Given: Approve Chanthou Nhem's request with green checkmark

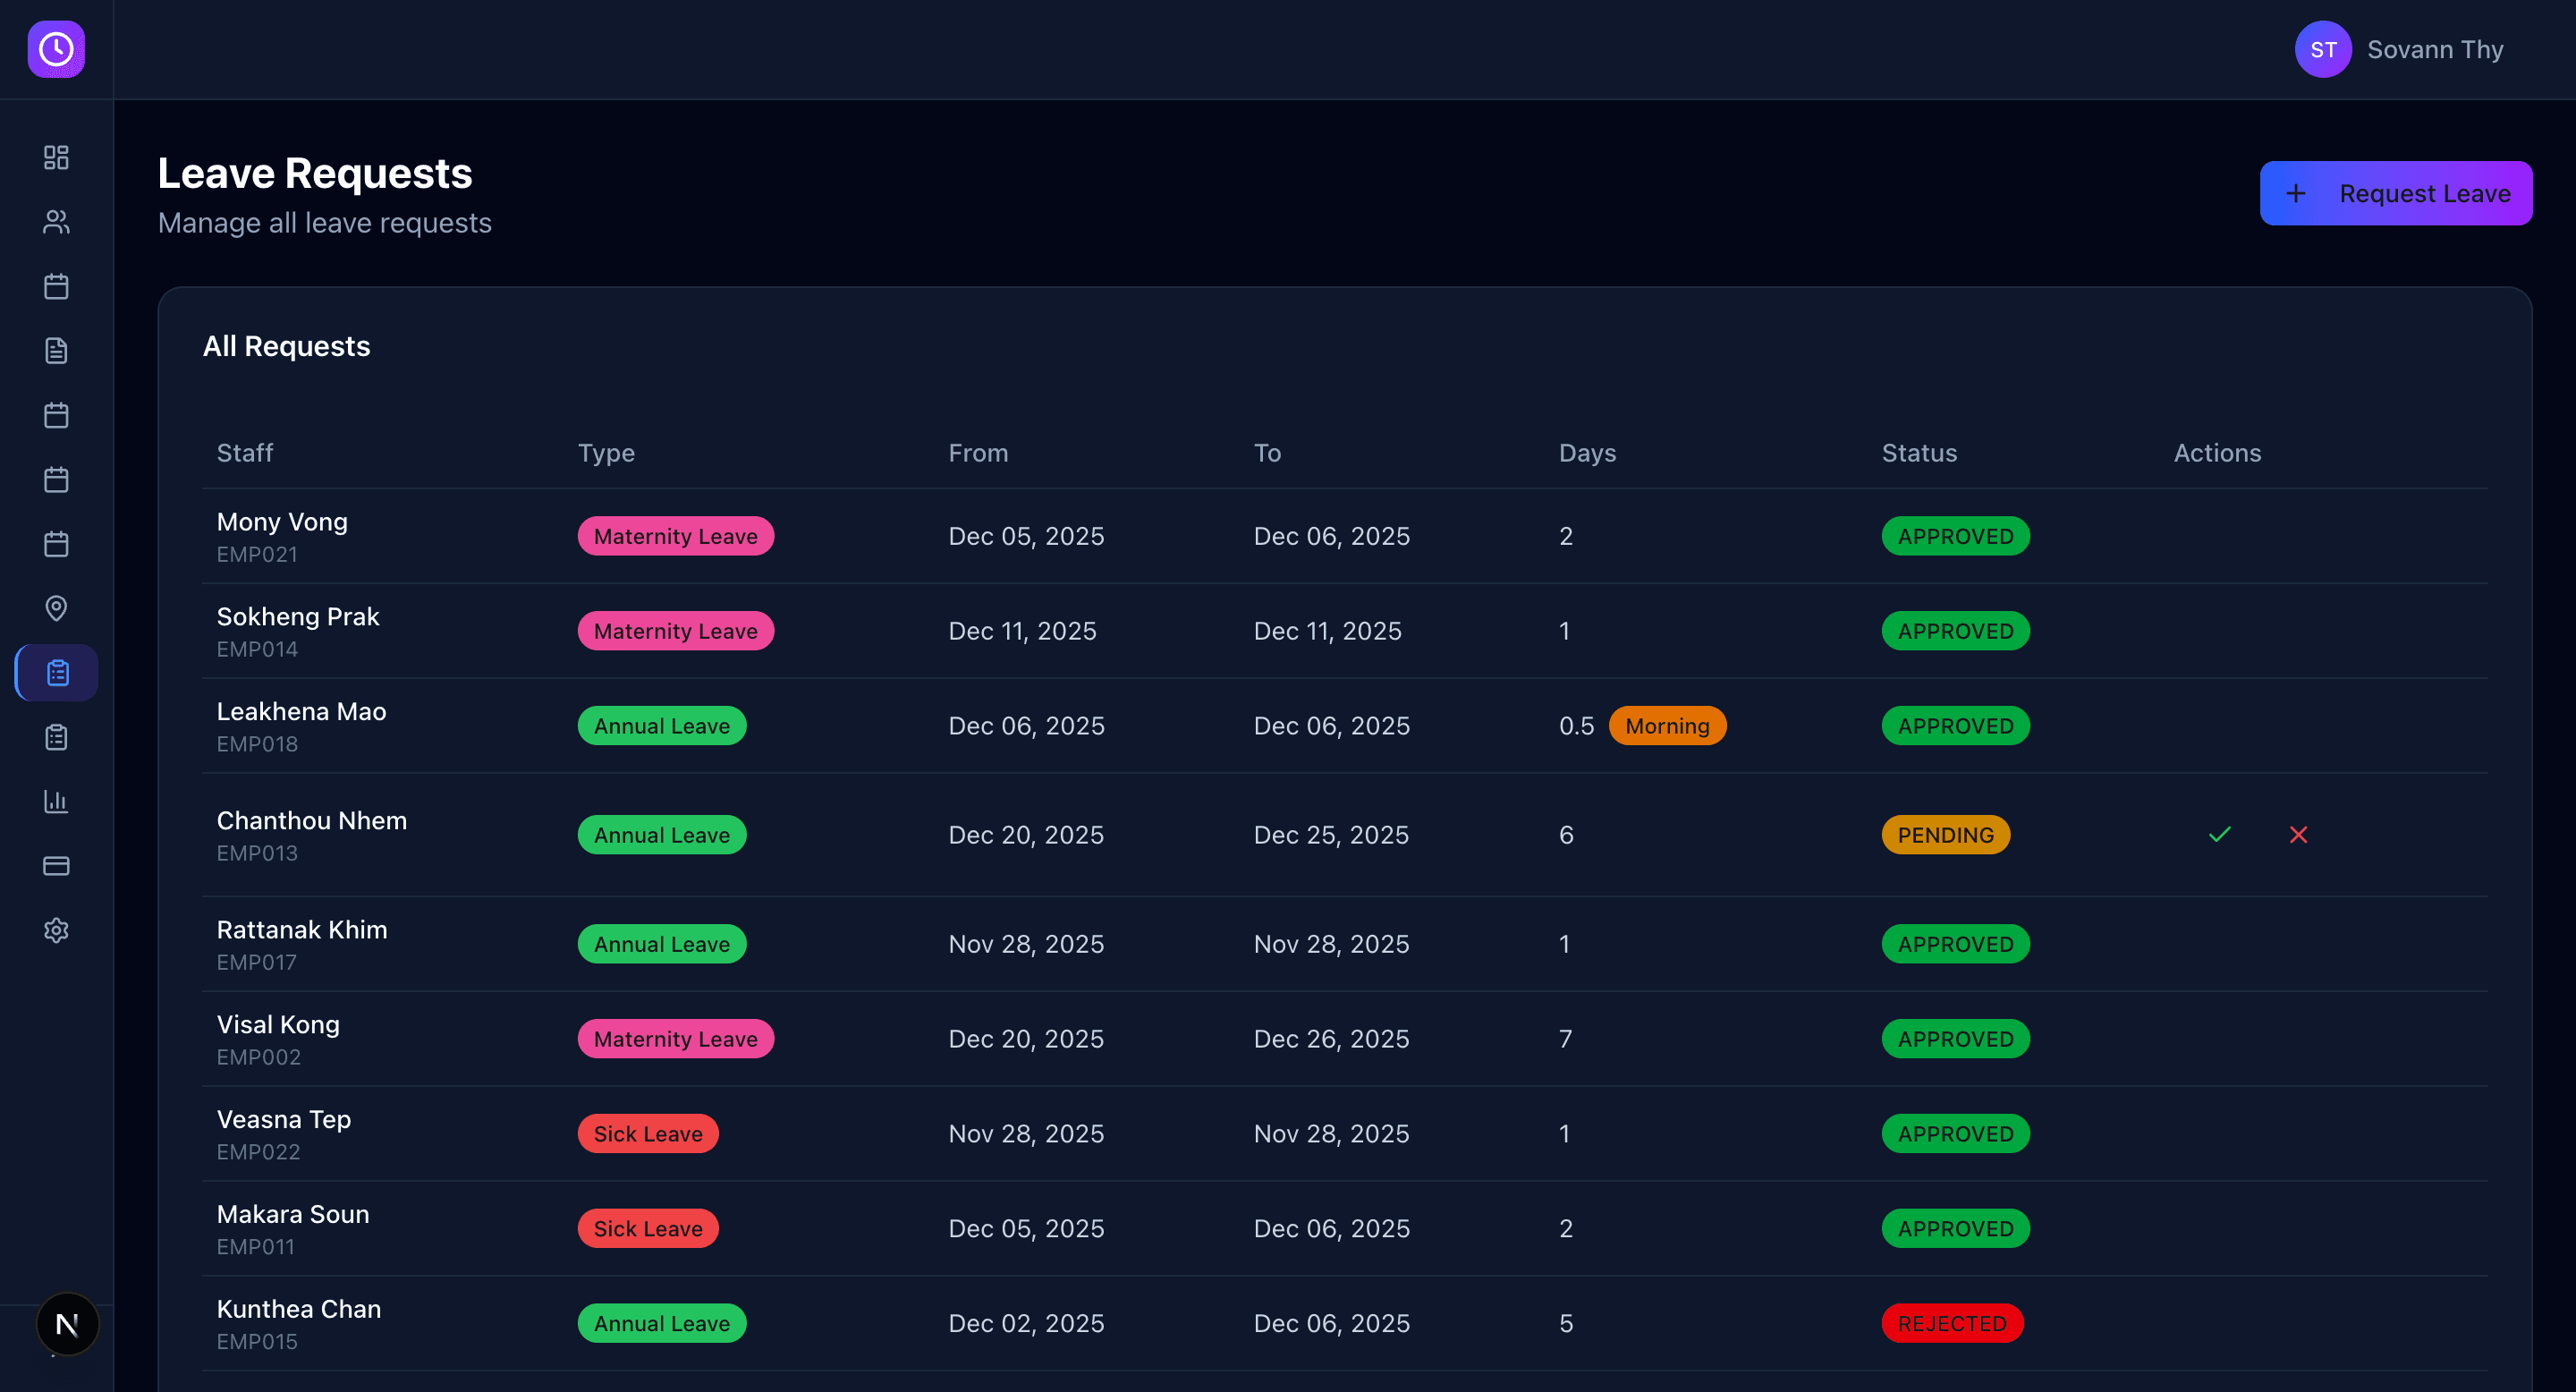Looking at the screenshot, I should [x=2218, y=834].
